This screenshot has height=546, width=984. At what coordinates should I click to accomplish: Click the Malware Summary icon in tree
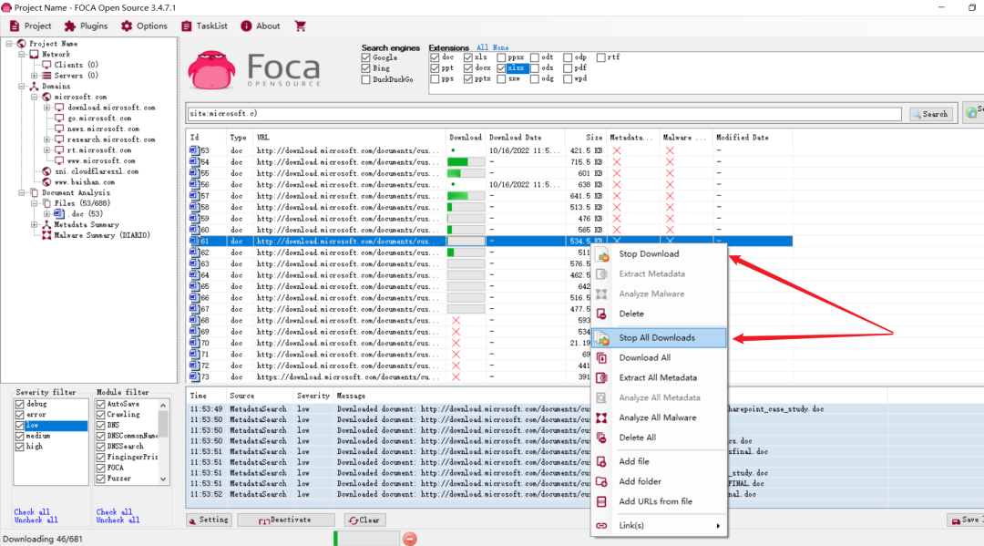[46, 235]
